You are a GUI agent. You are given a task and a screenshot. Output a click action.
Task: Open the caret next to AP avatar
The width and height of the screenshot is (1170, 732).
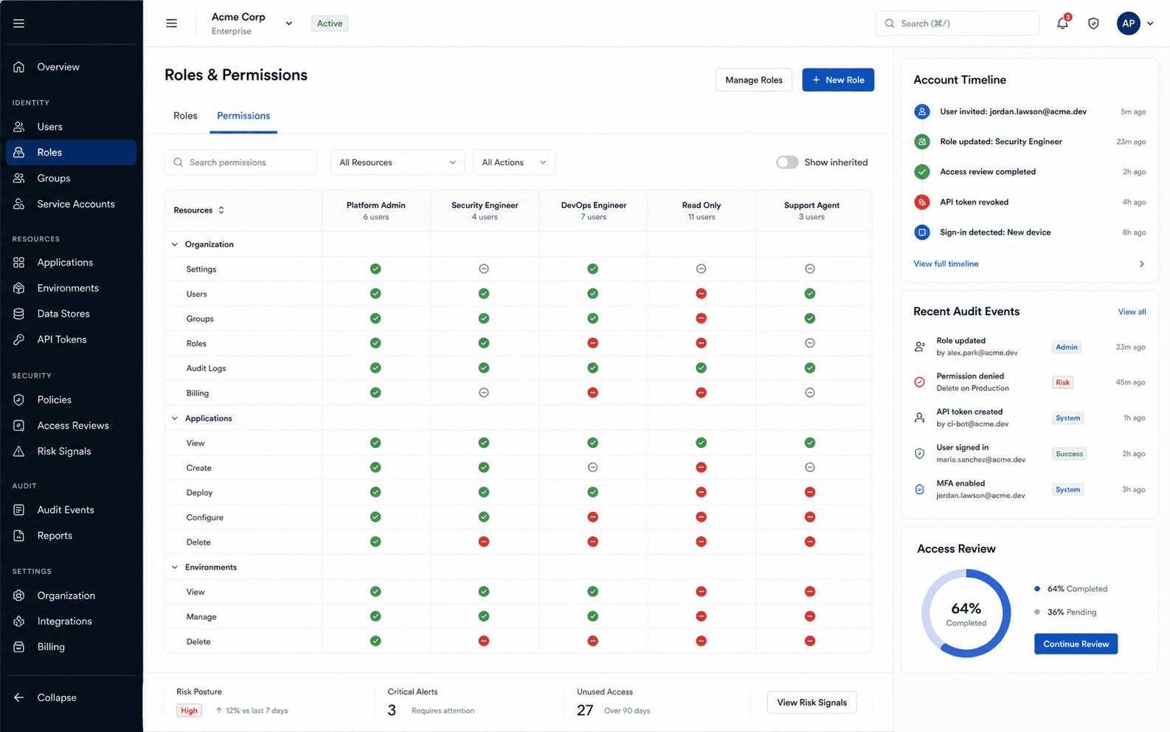coord(1150,24)
